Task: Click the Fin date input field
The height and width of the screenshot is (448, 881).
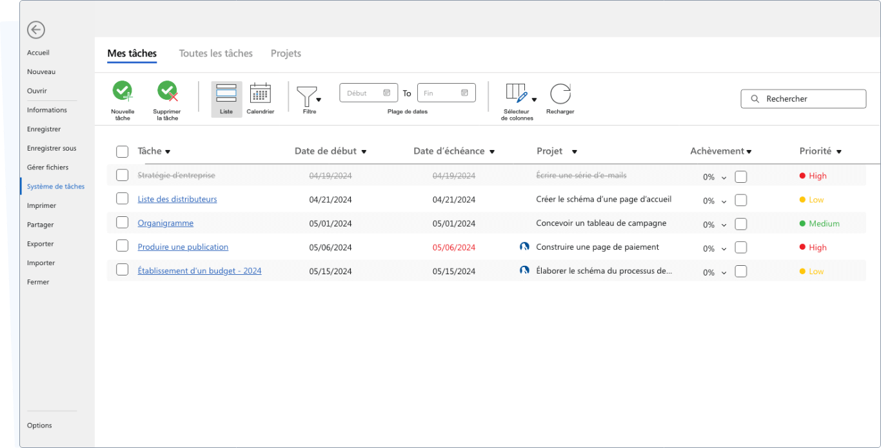Action: pos(446,93)
